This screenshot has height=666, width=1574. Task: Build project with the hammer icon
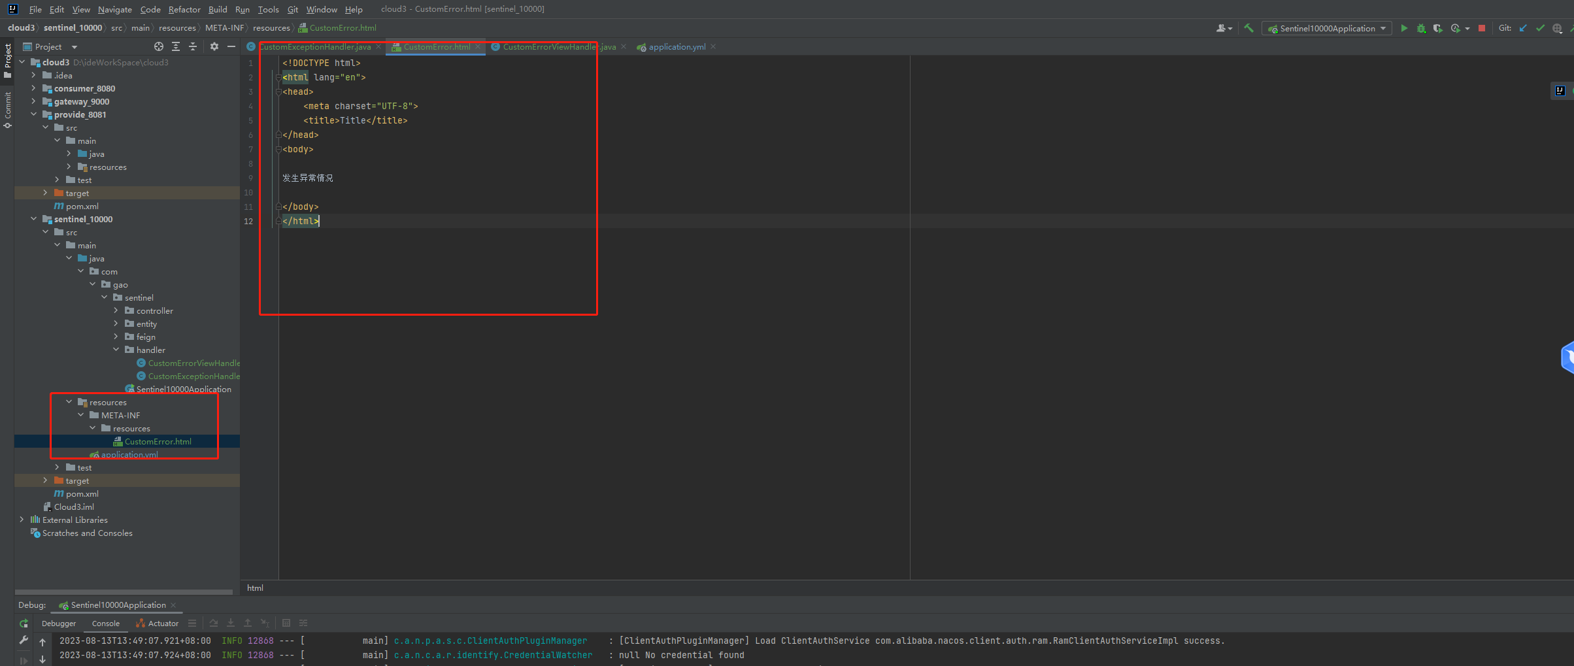(1248, 28)
